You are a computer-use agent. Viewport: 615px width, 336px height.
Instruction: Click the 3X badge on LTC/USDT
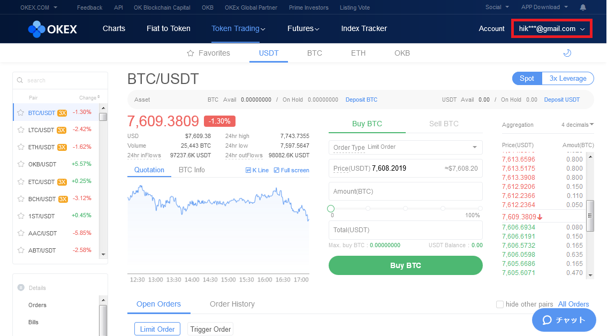pyautogui.click(x=61, y=130)
